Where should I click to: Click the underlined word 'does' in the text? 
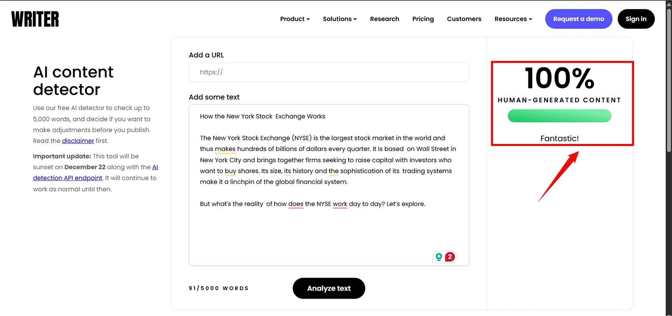point(296,204)
